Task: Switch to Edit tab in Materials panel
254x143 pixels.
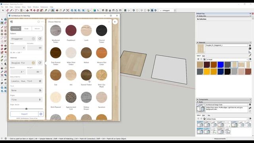Action: (x=204, y=56)
